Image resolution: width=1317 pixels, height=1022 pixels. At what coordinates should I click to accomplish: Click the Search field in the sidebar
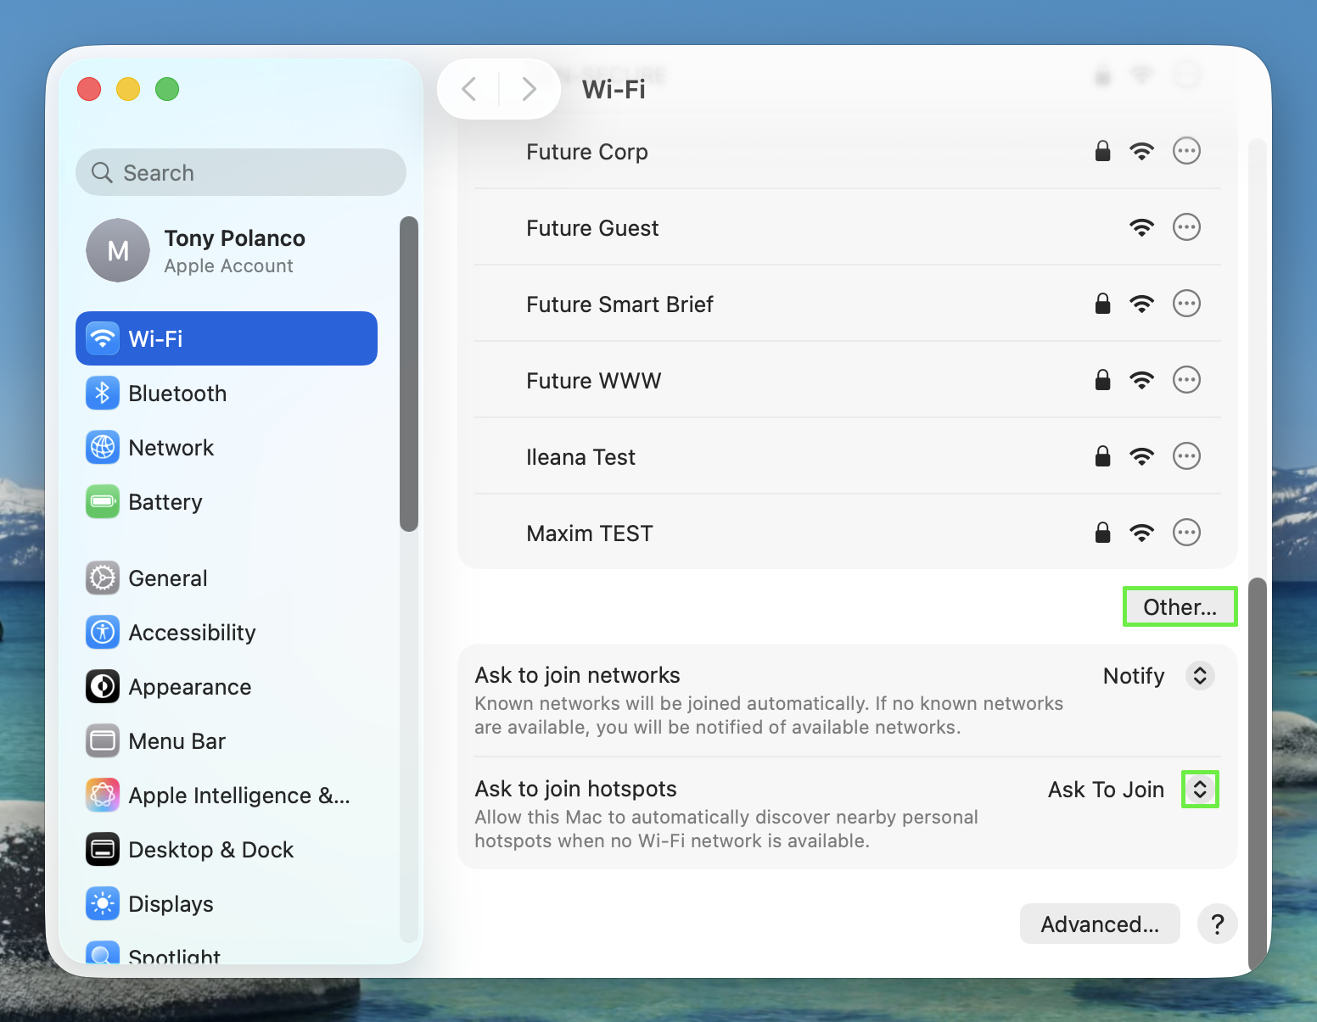click(x=240, y=172)
